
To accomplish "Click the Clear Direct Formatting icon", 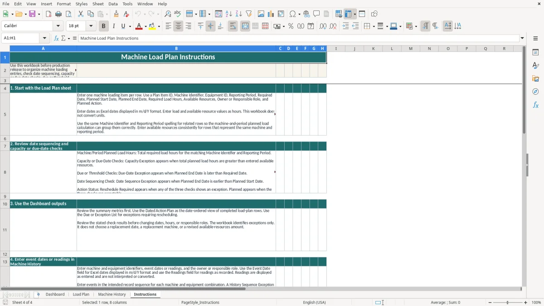I will 126,14.
